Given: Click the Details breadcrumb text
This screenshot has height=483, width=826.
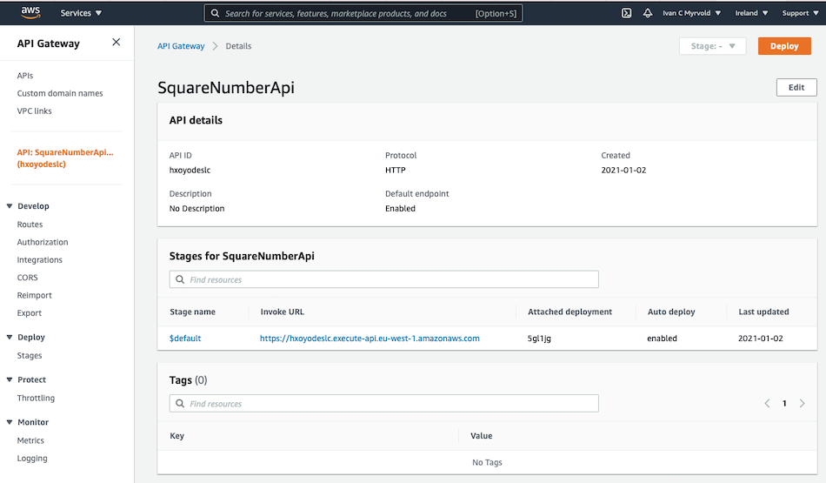Looking at the screenshot, I should [238, 46].
